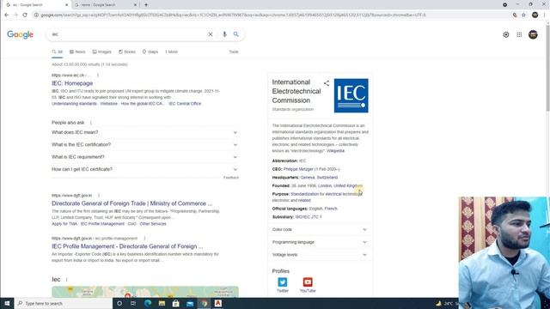Screen dimensions: 550x309
Task: Open Google settings gear icon
Action: pyautogui.click(x=506, y=34)
